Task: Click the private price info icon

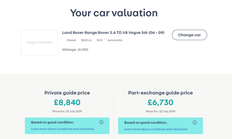Action: coord(101,122)
